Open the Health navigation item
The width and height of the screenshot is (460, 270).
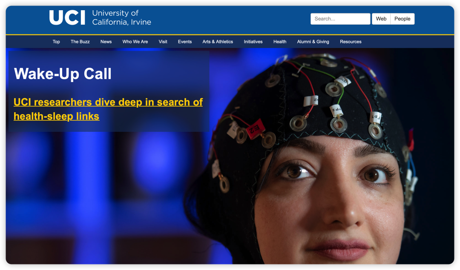(280, 42)
